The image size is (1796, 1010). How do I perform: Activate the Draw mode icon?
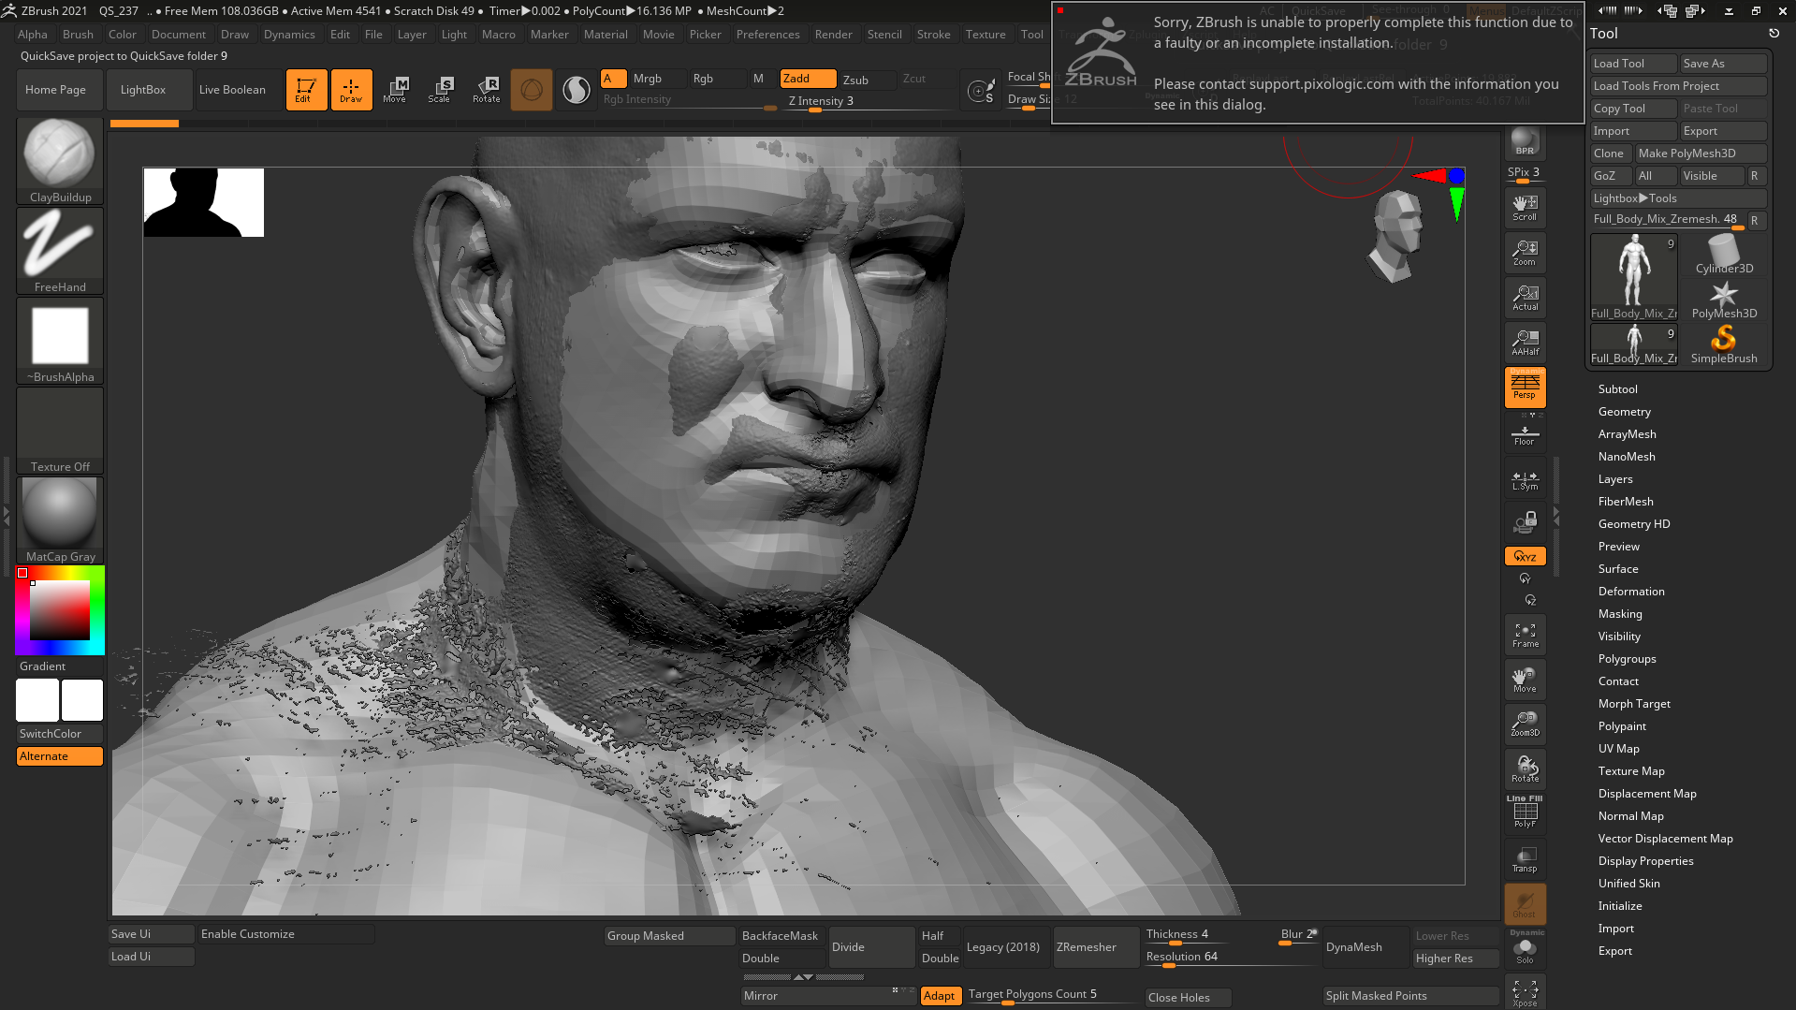(x=351, y=90)
